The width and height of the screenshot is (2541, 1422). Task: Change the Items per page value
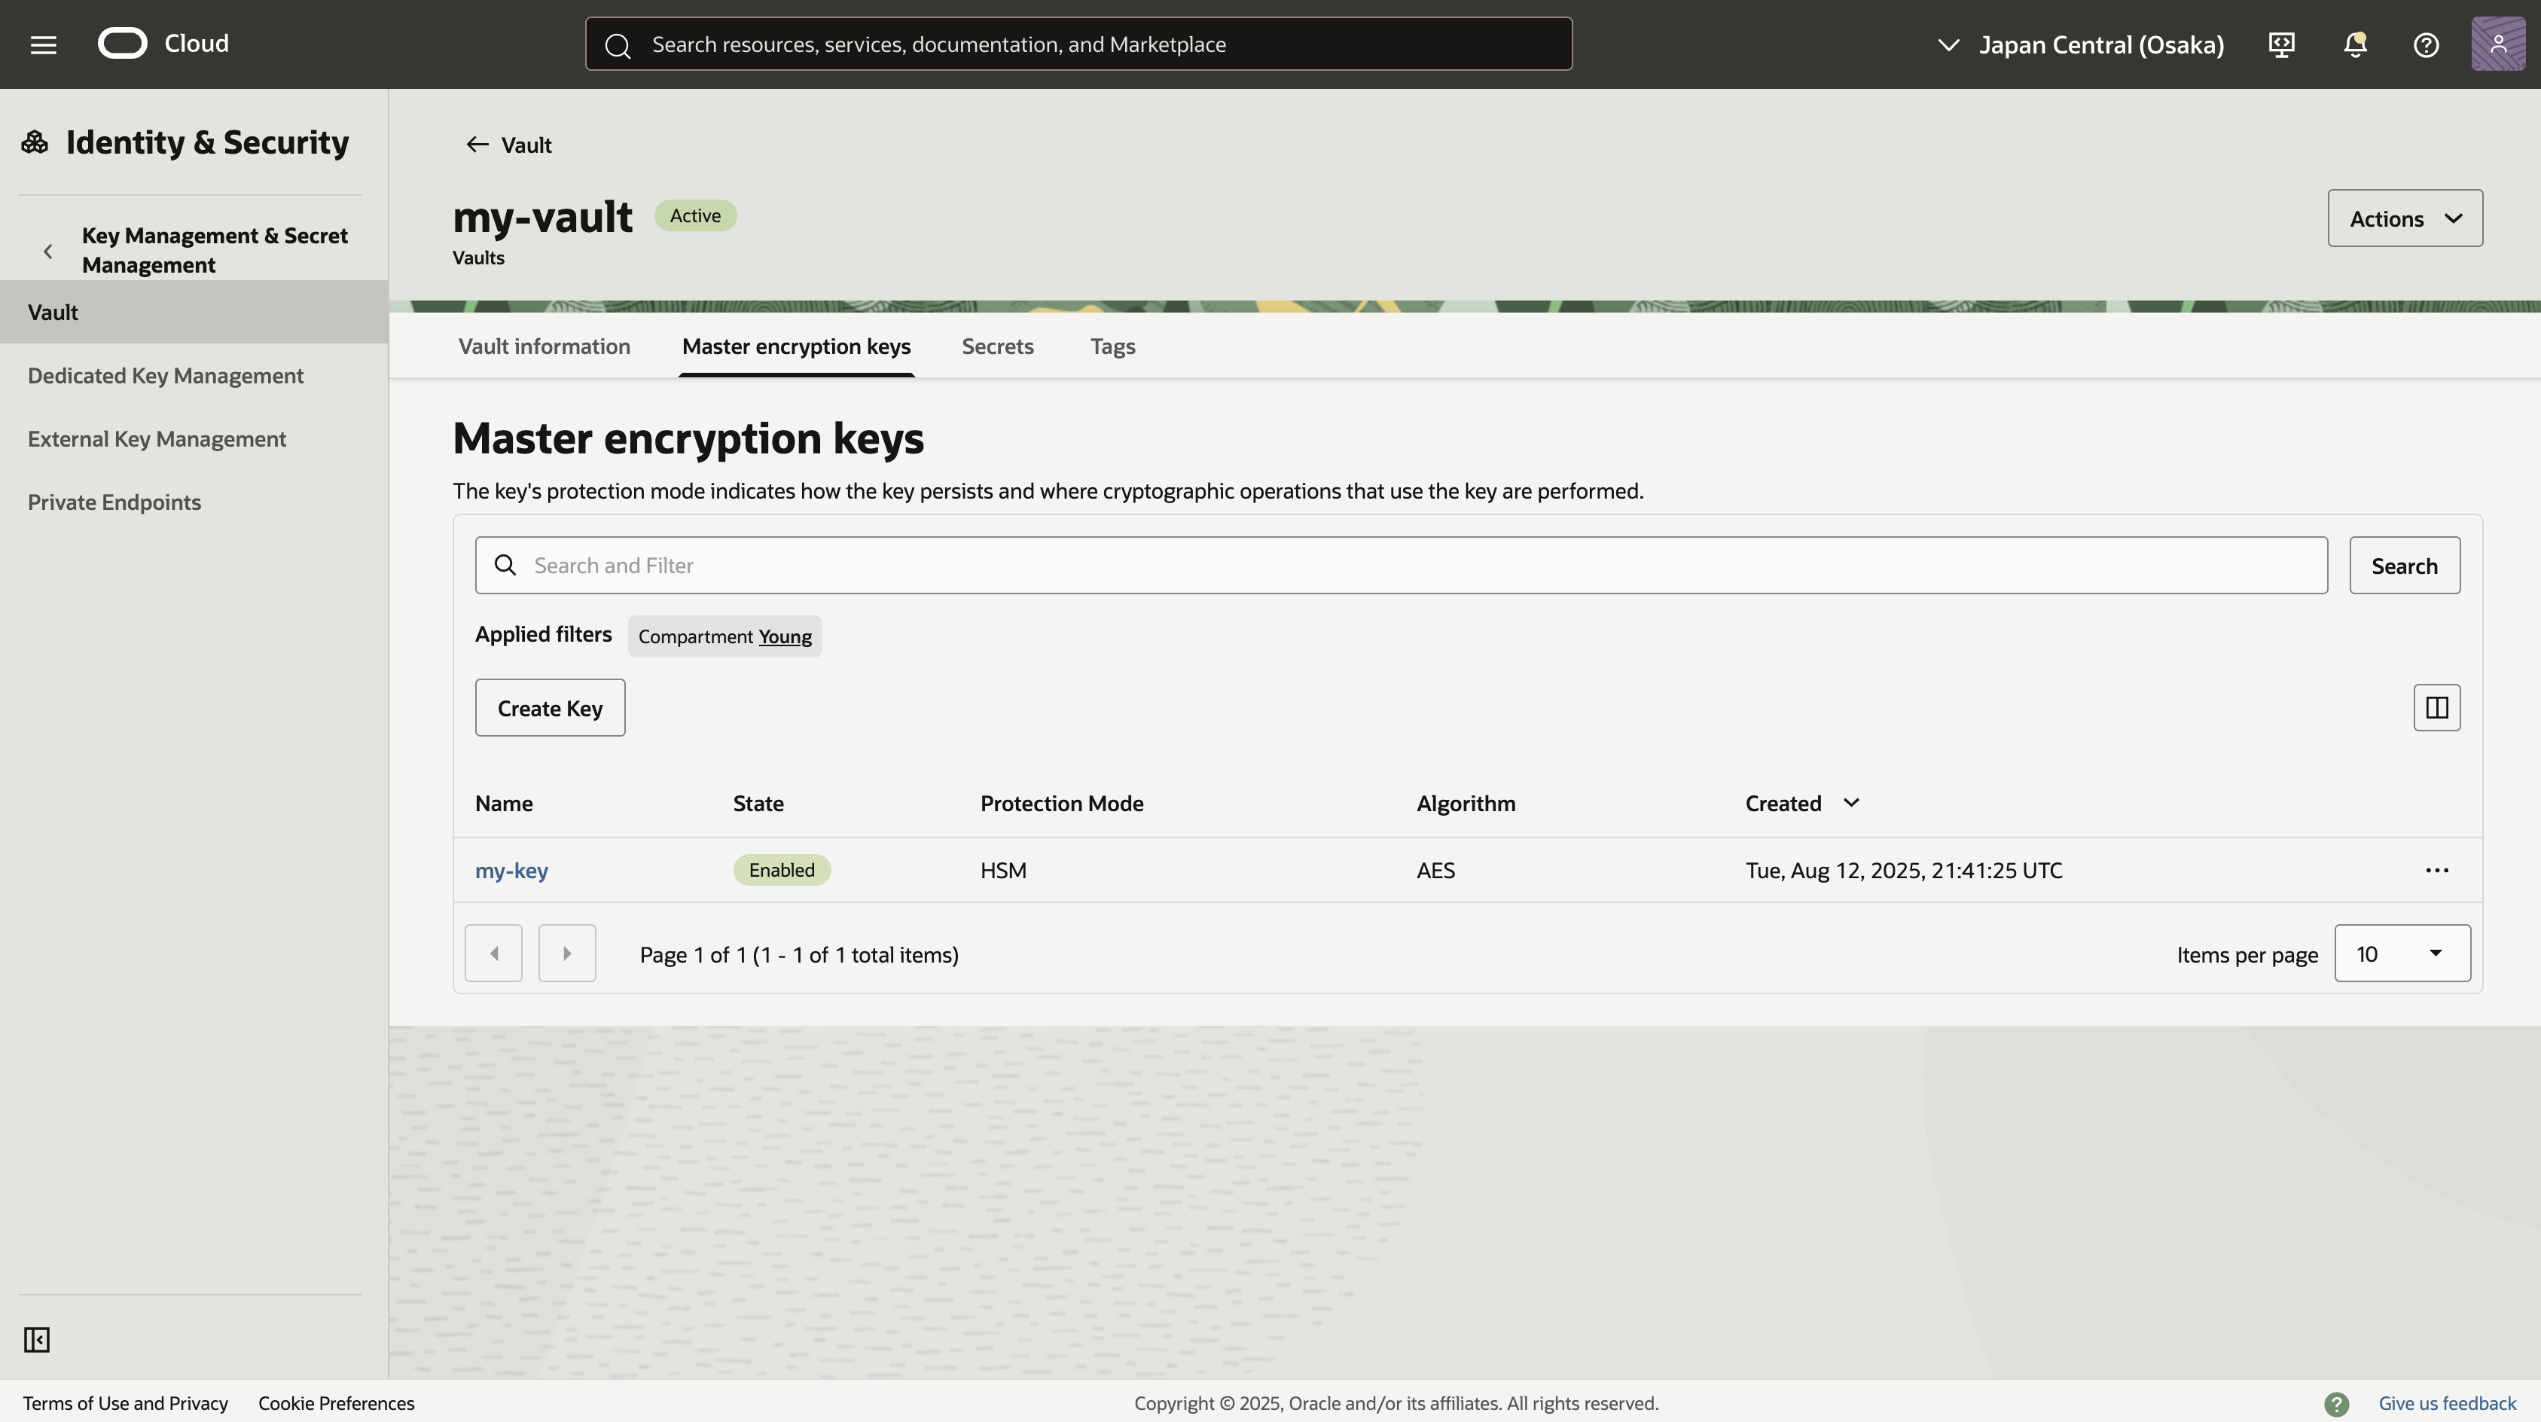[2402, 954]
